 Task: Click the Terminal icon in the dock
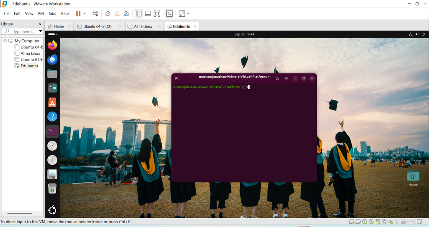point(52,131)
